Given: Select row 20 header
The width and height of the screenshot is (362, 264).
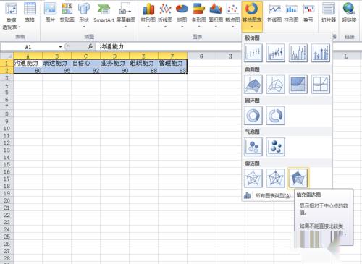Looking at the screenshot, I should point(7,200).
